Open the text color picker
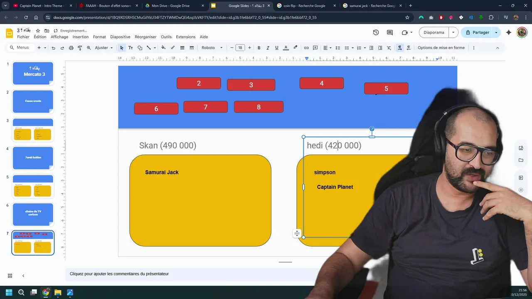Screen dimensions: 532x299 pos(286,48)
